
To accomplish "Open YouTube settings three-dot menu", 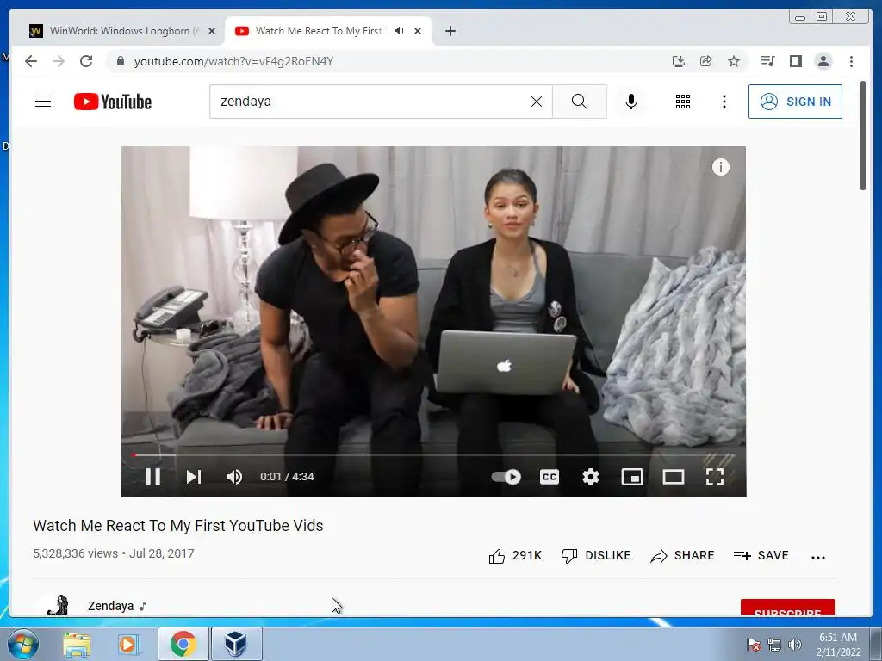I will 724,102.
